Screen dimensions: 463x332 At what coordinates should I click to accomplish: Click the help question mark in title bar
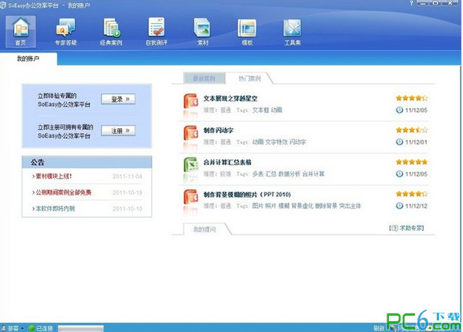click(x=411, y=3)
